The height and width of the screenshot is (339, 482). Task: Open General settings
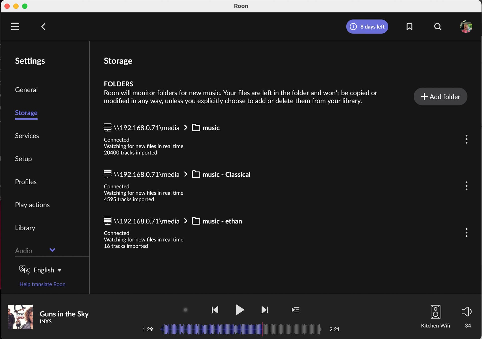[x=26, y=90]
